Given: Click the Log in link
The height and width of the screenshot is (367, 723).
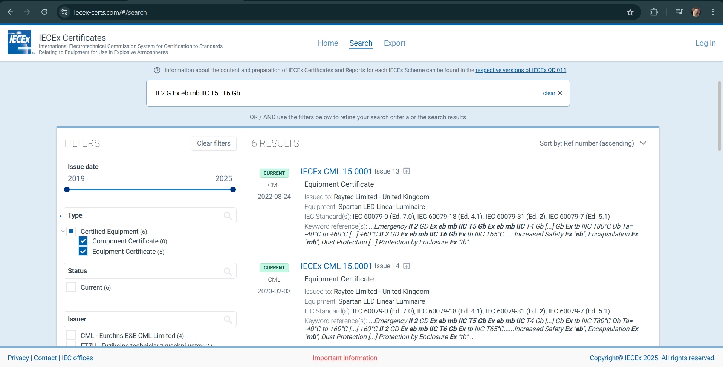Looking at the screenshot, I should coord(705,43).
